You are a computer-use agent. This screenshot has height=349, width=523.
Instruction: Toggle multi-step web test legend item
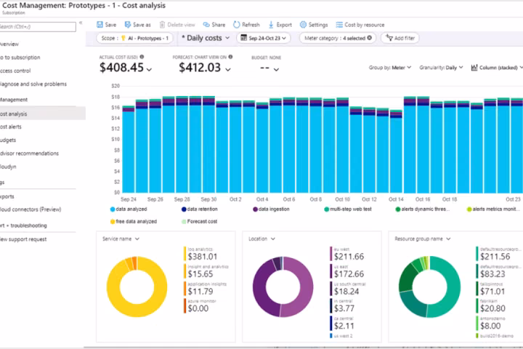coord(348,209)
